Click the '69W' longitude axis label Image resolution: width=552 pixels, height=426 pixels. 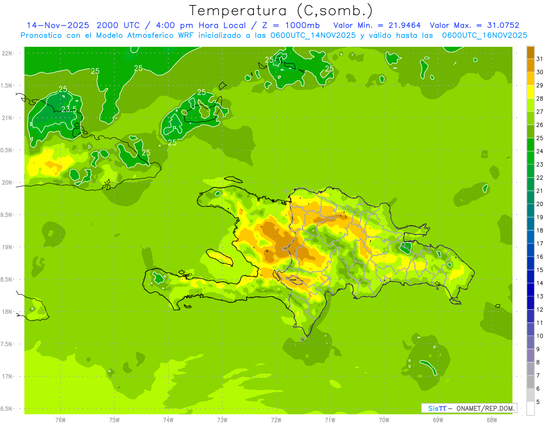438,420
